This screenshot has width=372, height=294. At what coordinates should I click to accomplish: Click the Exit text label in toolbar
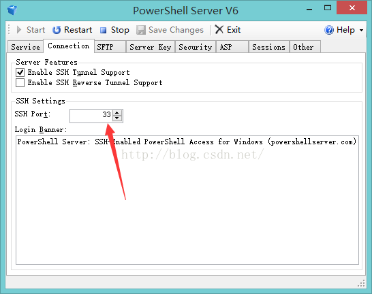coord(234,30)
